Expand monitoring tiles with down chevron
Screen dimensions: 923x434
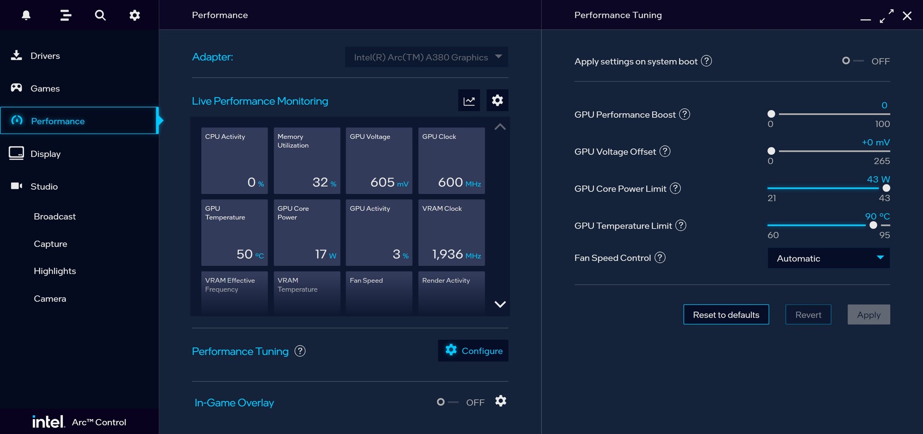pyautogui.click(x=500, y=304)
